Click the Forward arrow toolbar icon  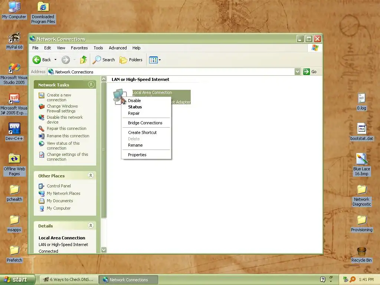click(x=65, y=60)
